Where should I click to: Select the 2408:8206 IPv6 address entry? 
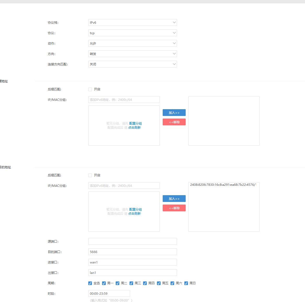pyautogui.click(x=223, y=185)
